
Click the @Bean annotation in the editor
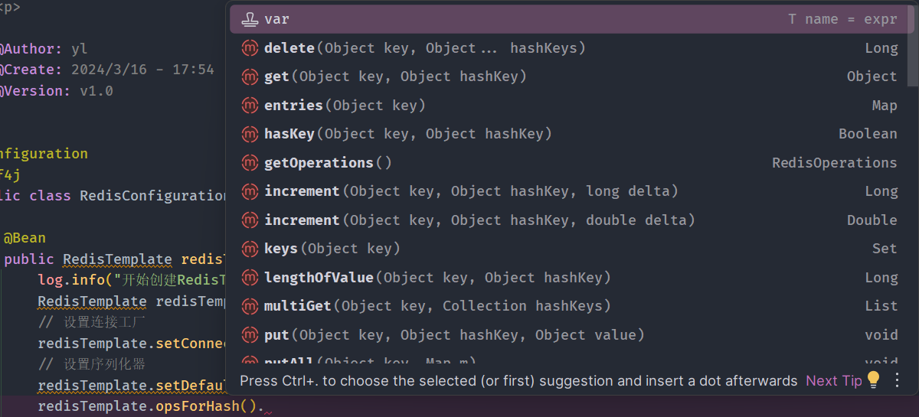pyautogui.click(x=25, y=238)
